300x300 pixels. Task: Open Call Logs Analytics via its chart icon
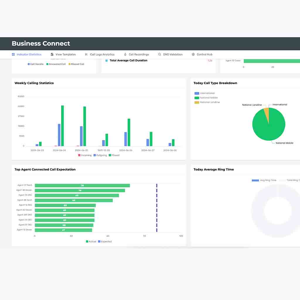(x=86, y=54)
